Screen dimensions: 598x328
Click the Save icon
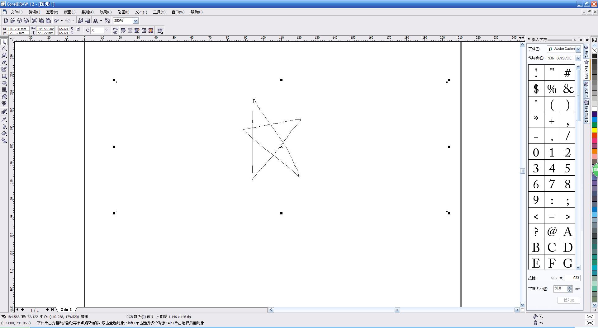pos(20,21)
